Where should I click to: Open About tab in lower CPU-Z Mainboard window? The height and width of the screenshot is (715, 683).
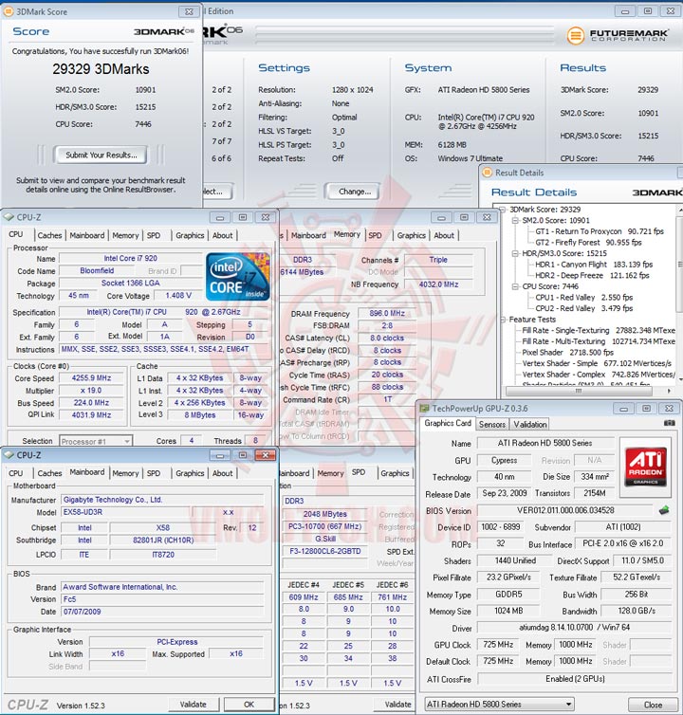(x=222, y=473)
